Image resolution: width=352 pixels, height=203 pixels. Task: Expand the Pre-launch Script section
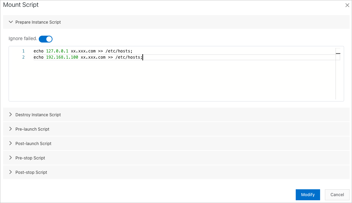click(32, 129)
